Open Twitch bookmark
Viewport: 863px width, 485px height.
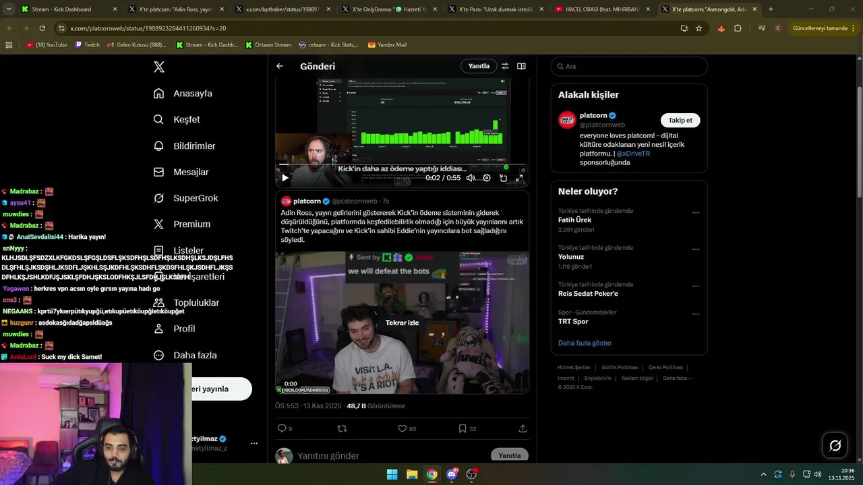(x=87, y=45)
